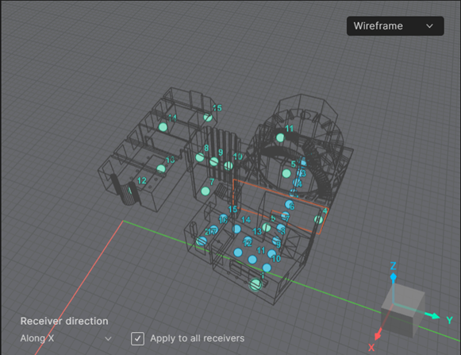Image resolution: width=461 pixels, height=355 pixels.
Task: Select the blue source sphere labeled 14
Action: (x=236, y=229)
